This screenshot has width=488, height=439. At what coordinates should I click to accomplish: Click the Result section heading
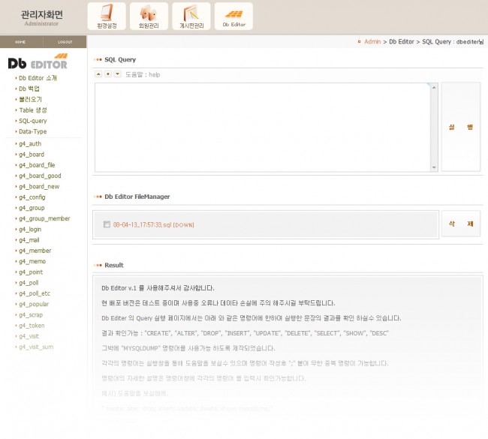[x=114, y=265]
